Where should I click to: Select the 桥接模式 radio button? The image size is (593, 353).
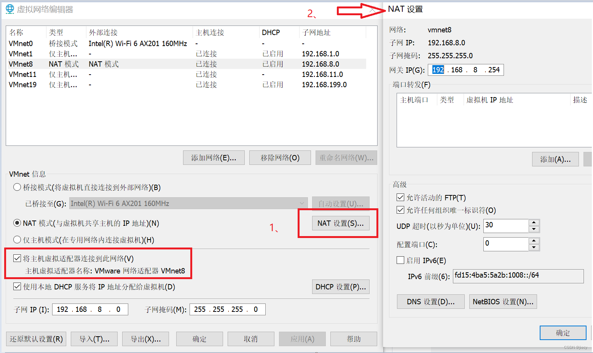point(17,187)
